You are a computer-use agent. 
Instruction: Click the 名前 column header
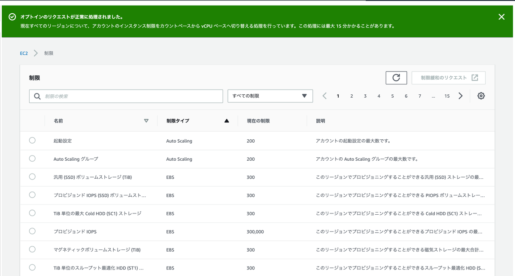click(58, 121)
